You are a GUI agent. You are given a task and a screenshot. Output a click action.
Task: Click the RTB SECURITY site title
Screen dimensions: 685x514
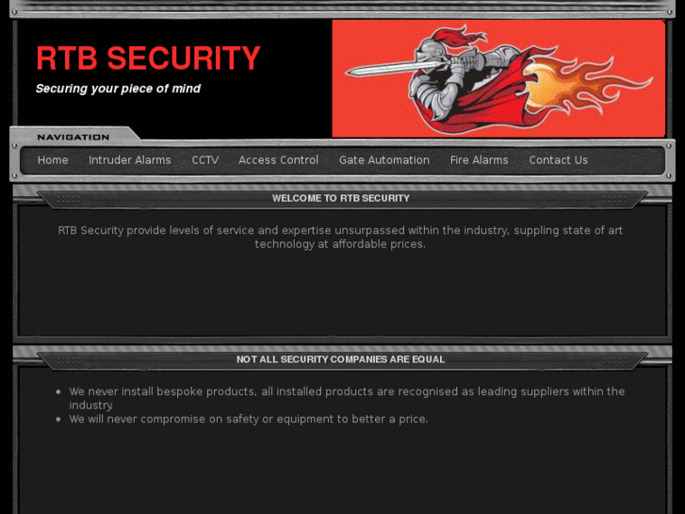(x=148, y=58)
